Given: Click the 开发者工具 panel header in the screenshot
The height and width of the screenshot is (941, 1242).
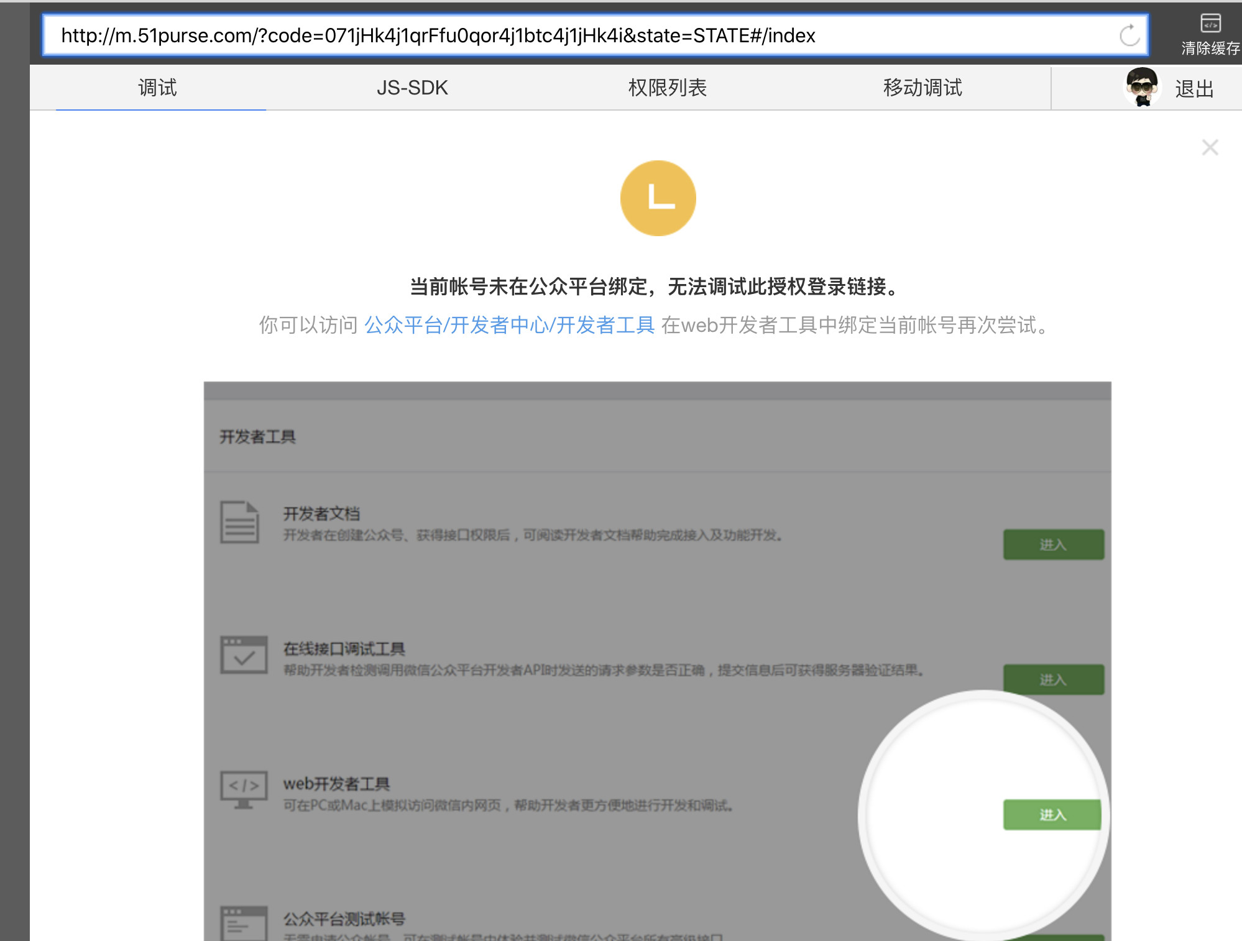Looking at the screenshot, I should tap(258, 437).
